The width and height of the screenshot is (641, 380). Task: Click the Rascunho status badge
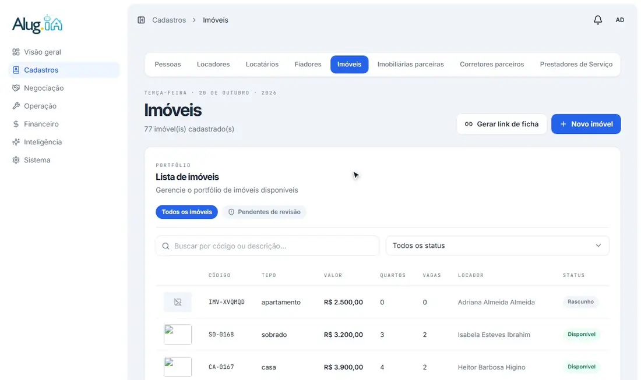(x=580, y=301)
